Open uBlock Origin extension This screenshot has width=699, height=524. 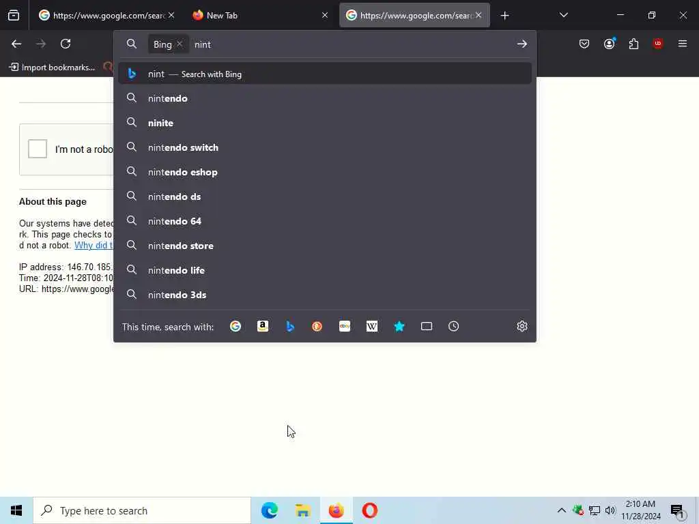pyautogui.click(x=658, y=44)
